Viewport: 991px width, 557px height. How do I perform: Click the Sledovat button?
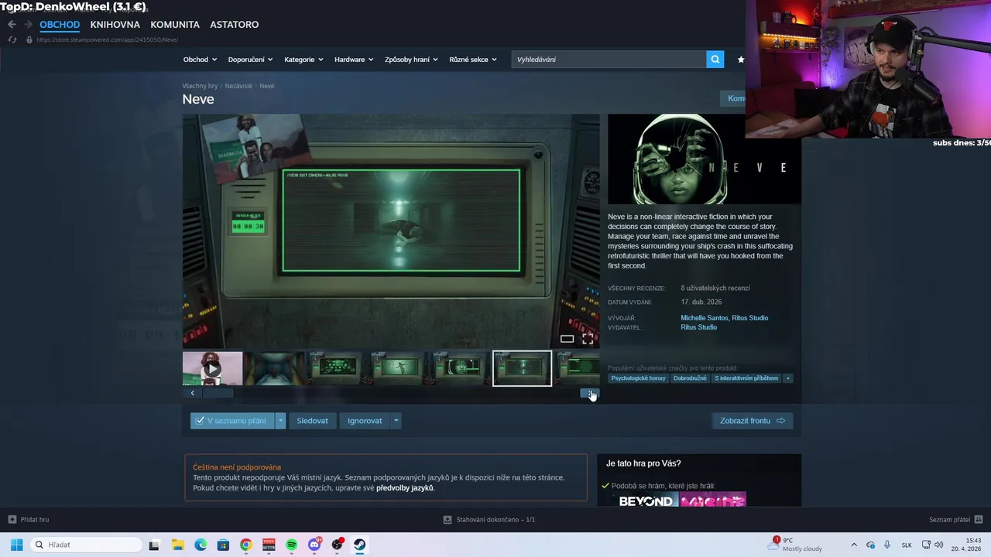click(312, 421)
